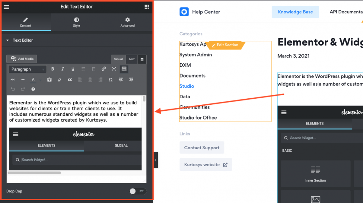The width and height of the screenshot is (363, 203).
Task: Switch editor to Text mode
Action: coord(132,59)
